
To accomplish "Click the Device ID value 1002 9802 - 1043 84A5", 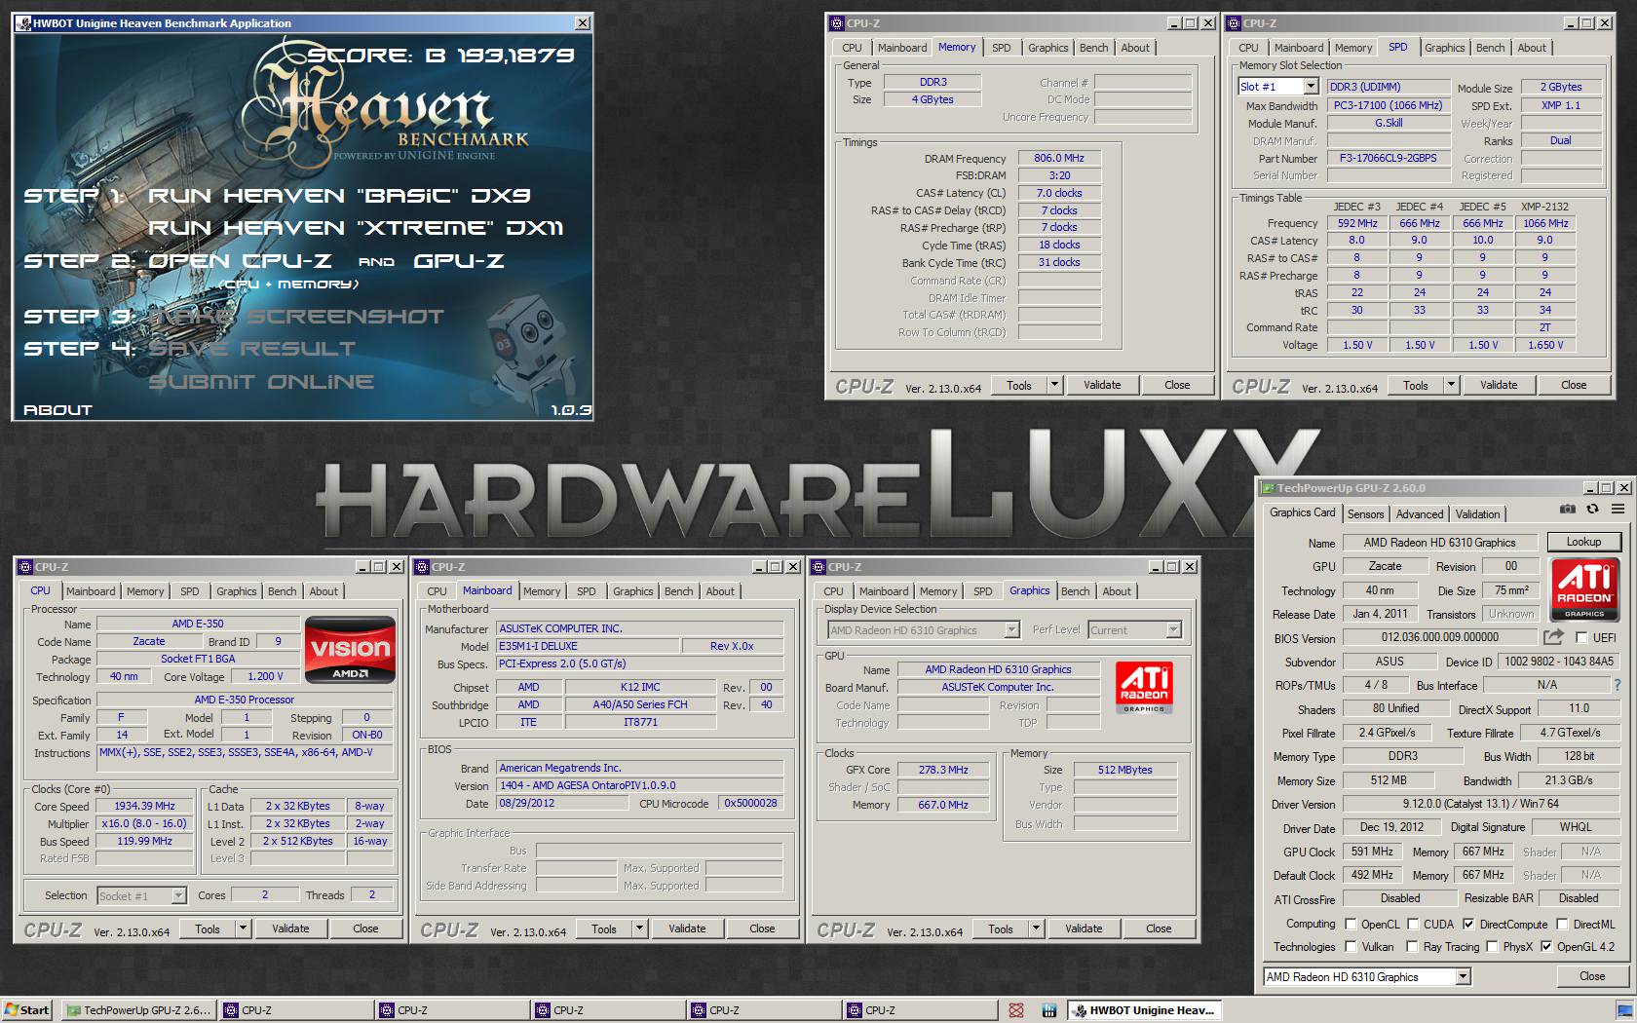I will pyautogui.click(x=1558, y=662).
